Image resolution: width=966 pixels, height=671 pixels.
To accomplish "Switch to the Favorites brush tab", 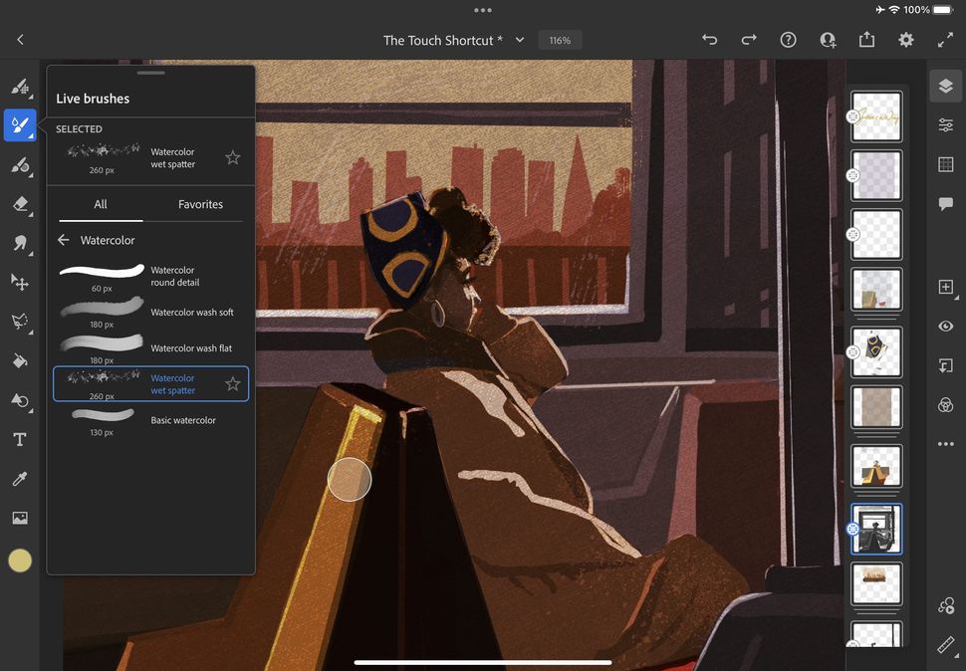I will click(200, 204).
